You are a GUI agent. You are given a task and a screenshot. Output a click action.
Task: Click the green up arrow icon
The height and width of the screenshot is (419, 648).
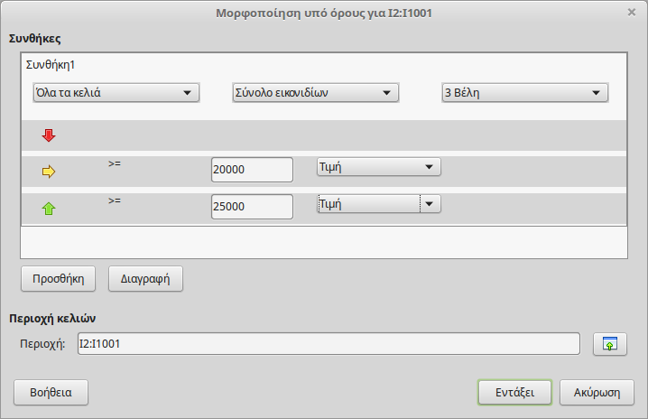click(x=49, y=208)
